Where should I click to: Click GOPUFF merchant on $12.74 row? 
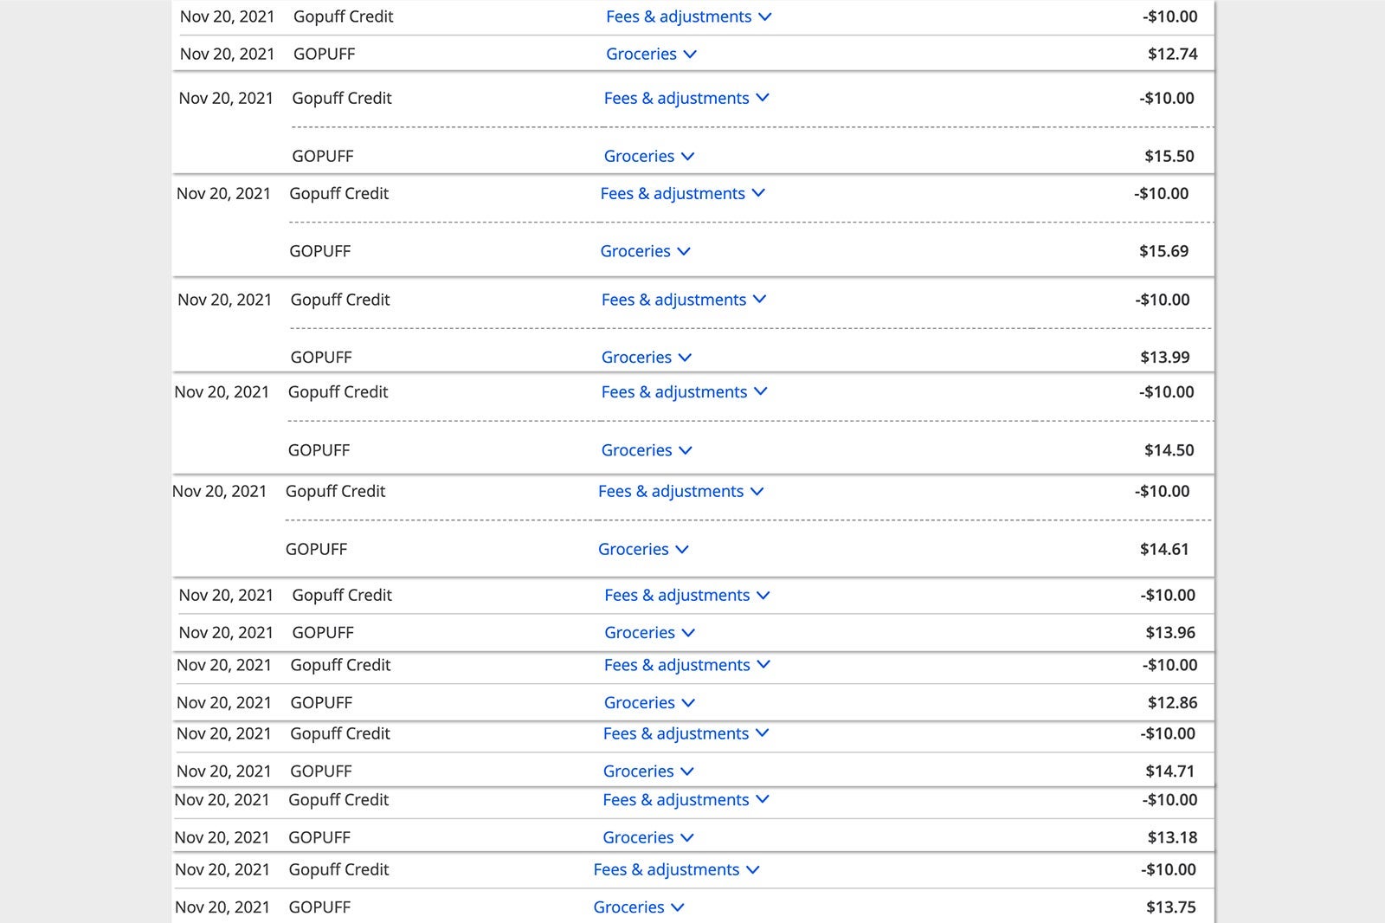point(325,54)
